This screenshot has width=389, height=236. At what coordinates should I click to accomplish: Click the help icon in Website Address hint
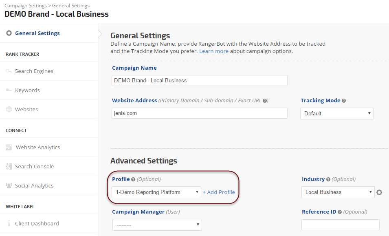point(265,101)
